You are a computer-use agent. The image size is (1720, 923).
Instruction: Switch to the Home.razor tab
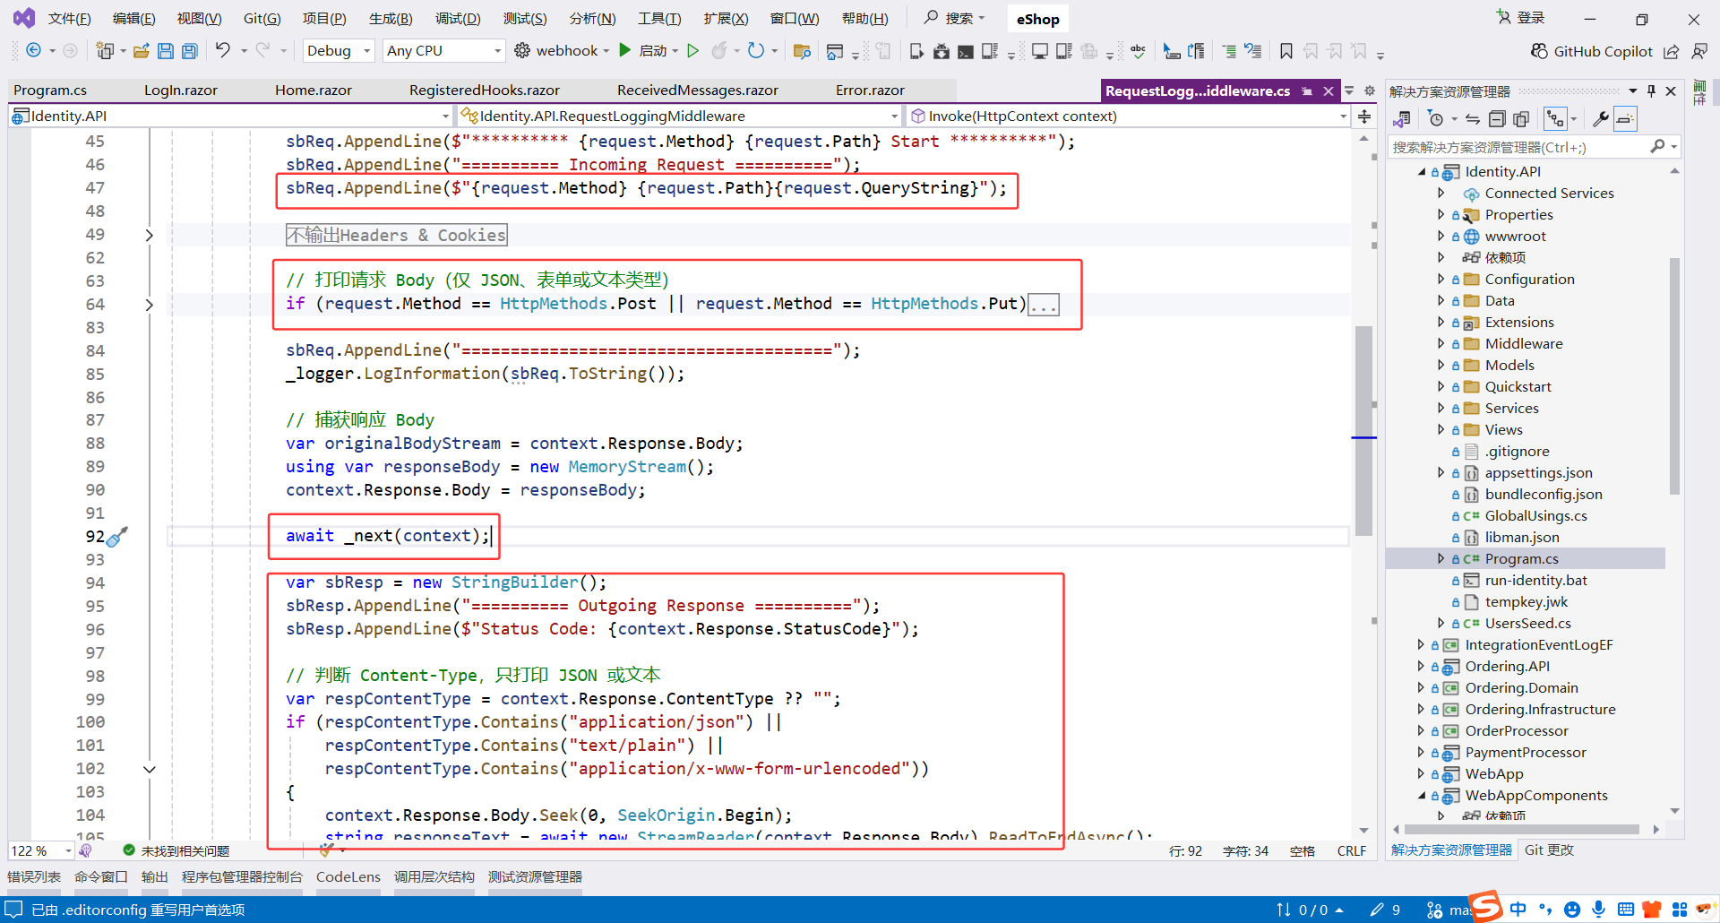click(314, 91)
